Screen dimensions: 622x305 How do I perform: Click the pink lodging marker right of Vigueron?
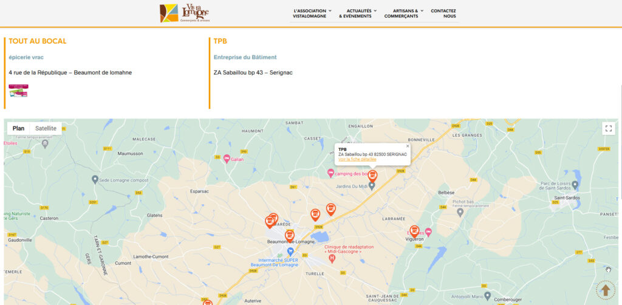point(428,233)
